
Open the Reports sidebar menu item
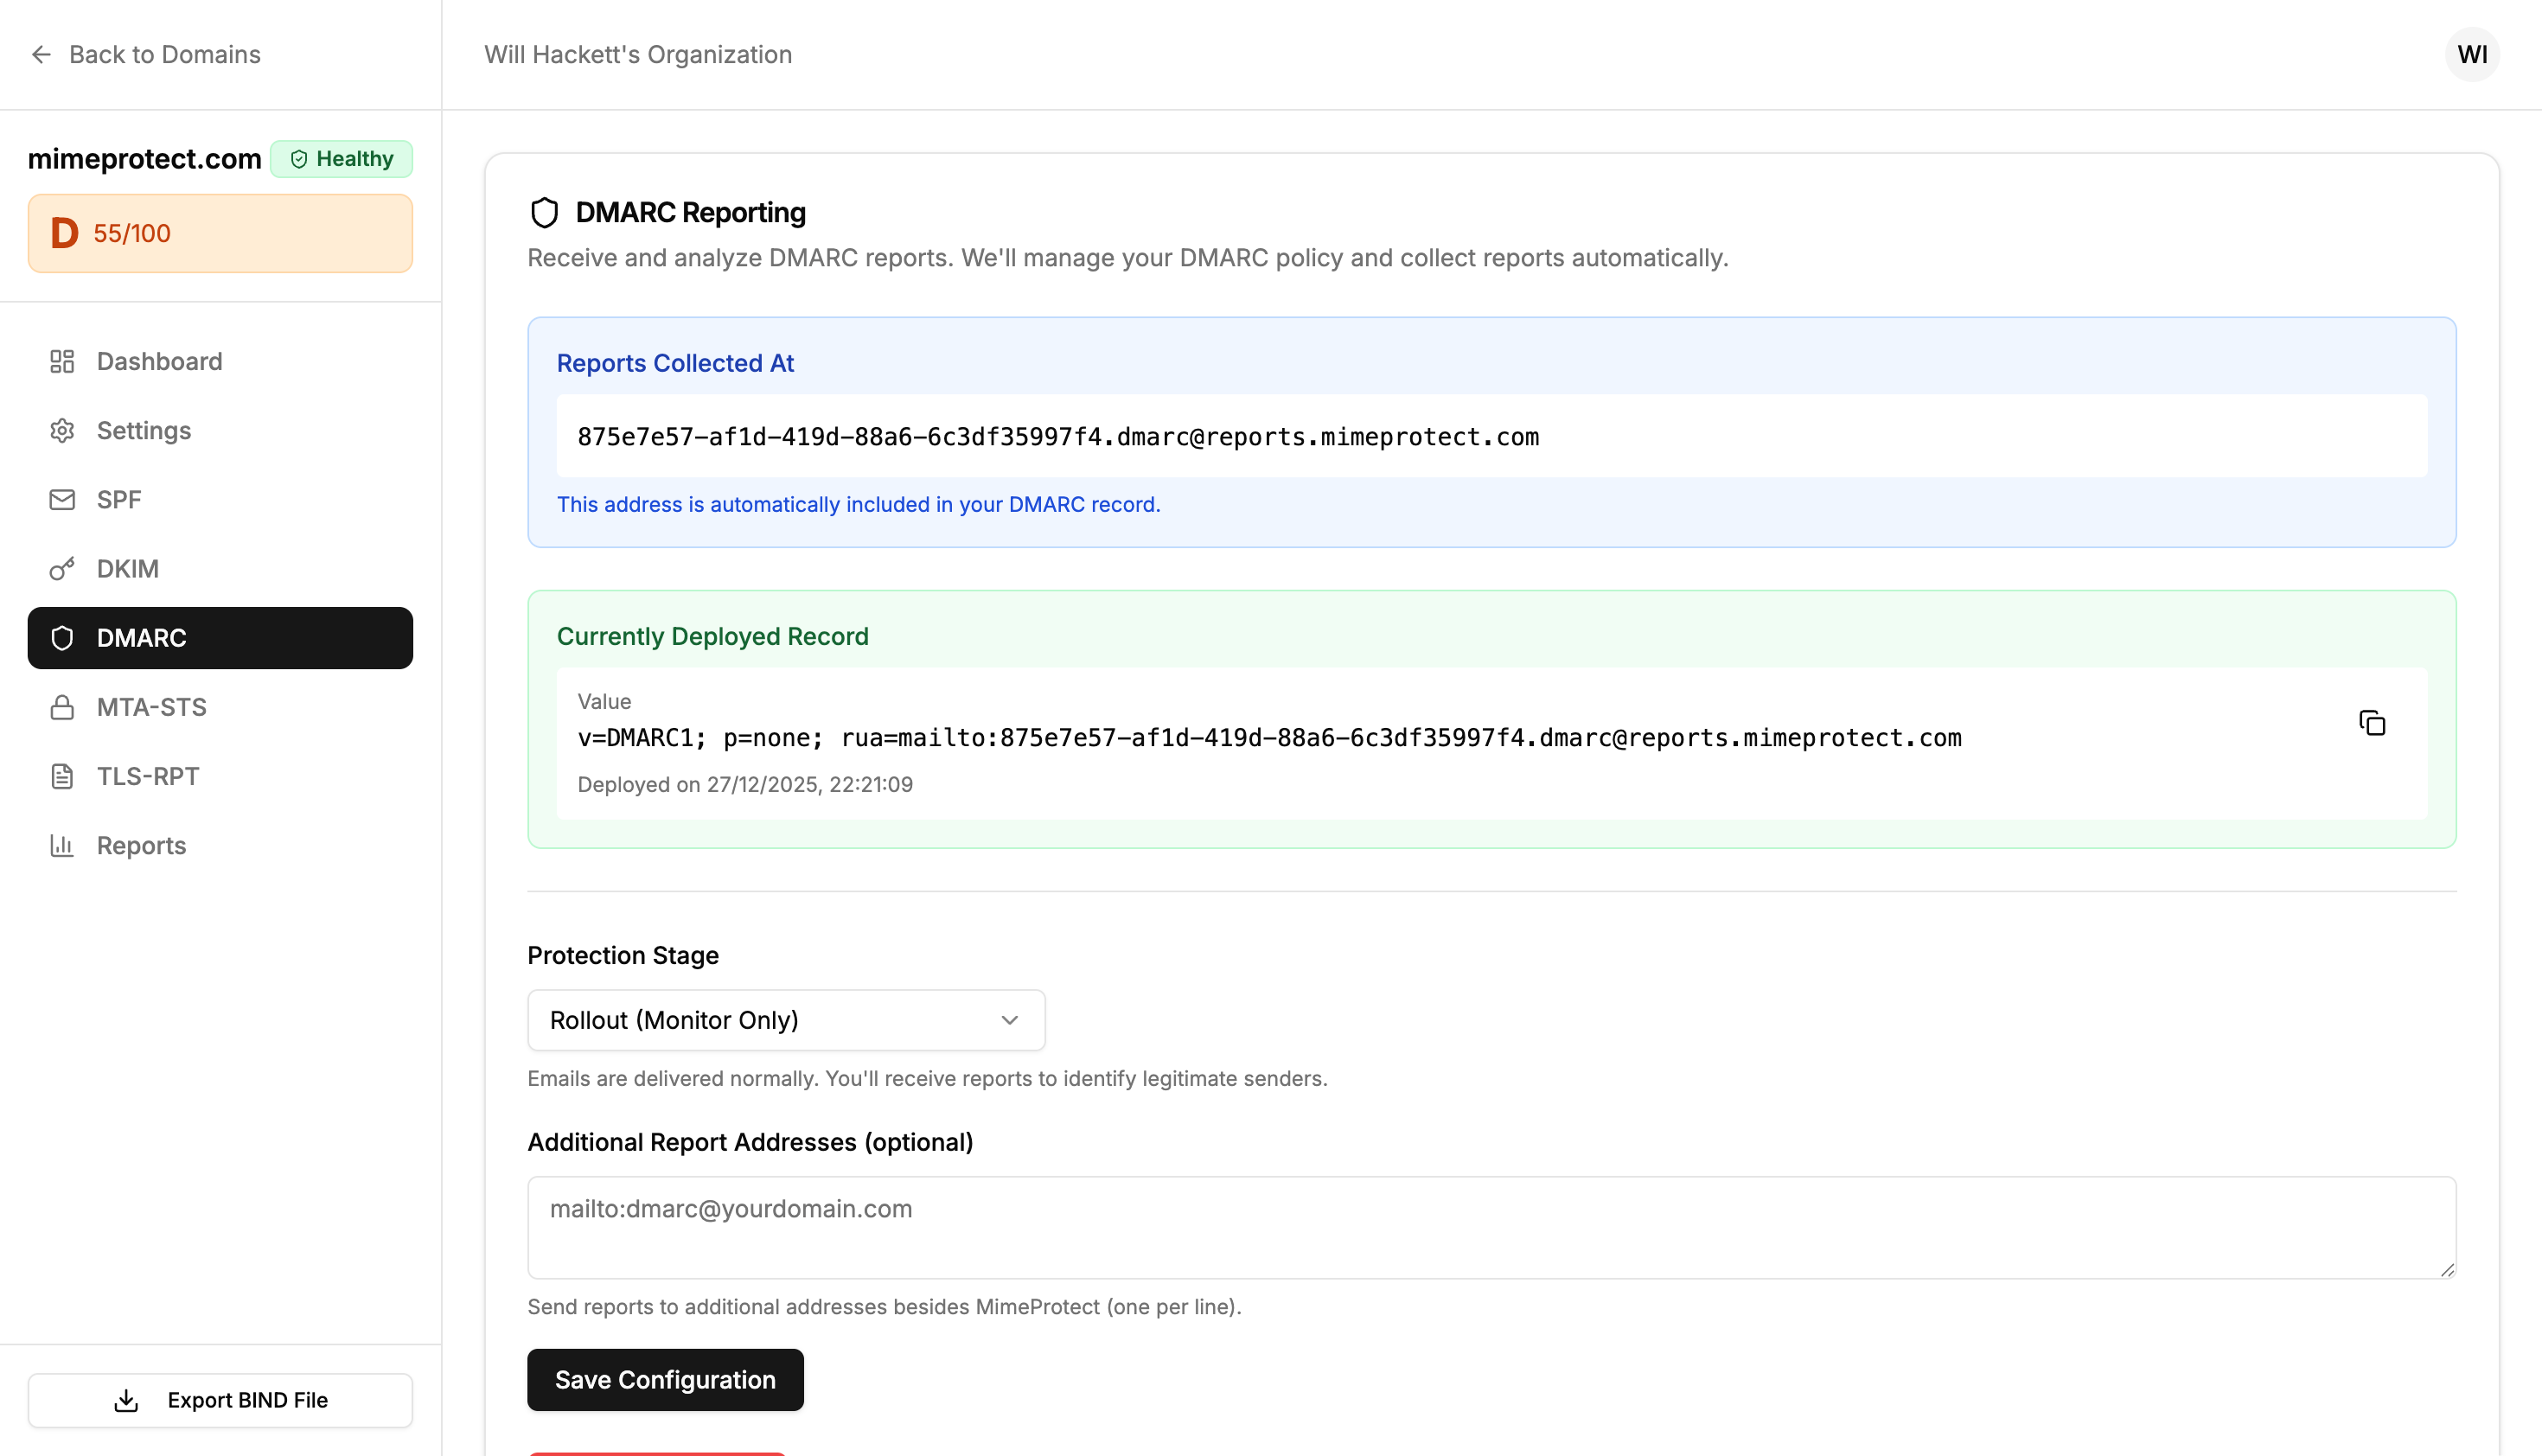click(x=141, y=846)
